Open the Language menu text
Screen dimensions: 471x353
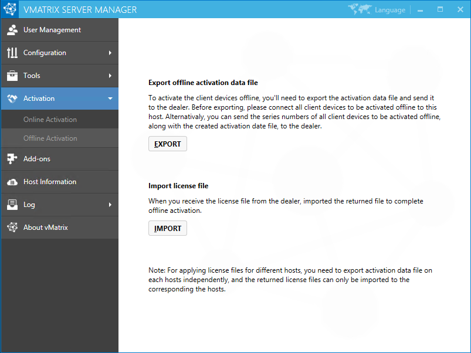389,10
